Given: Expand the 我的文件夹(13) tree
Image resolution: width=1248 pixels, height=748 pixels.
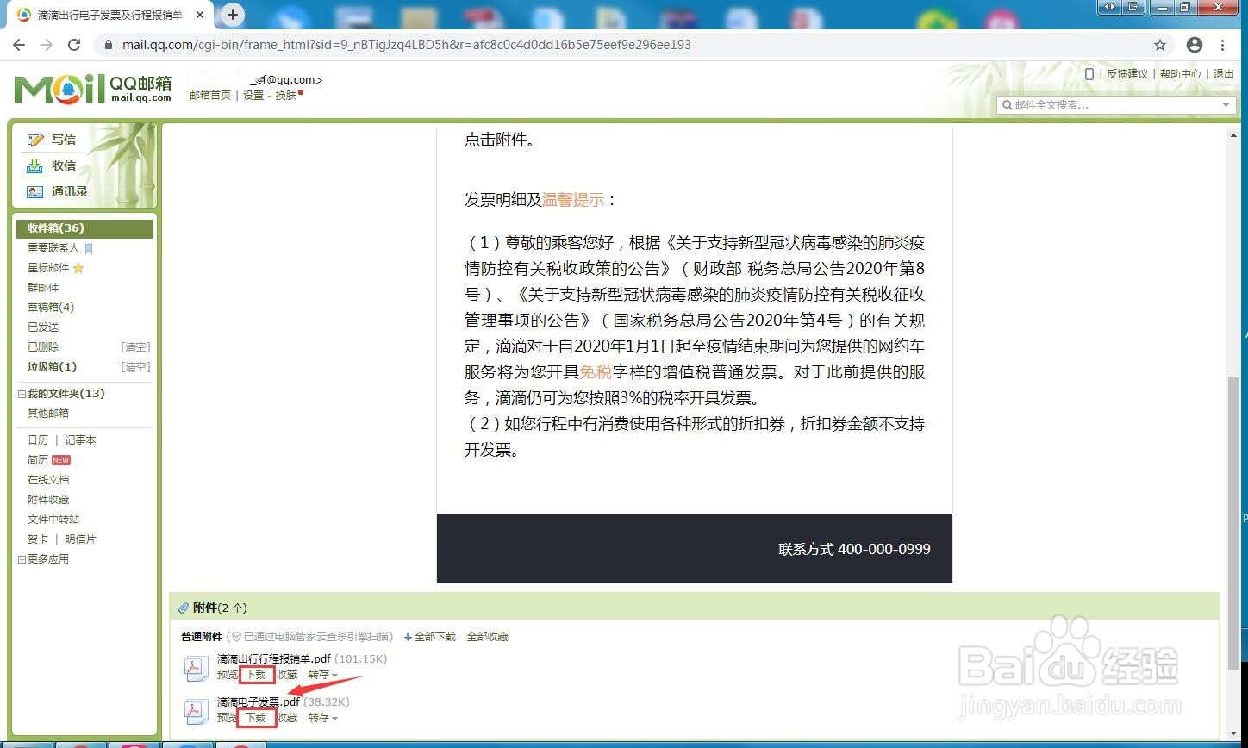Looking at the screenshot, I should 22,394.
